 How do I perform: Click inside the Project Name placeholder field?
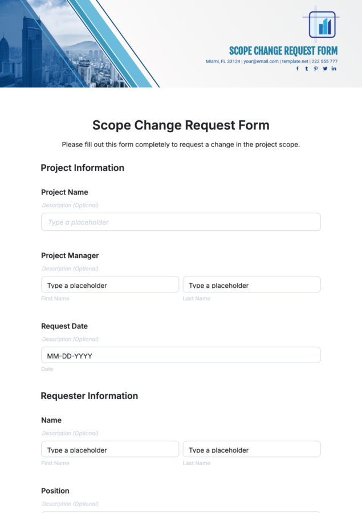[181, 222]
